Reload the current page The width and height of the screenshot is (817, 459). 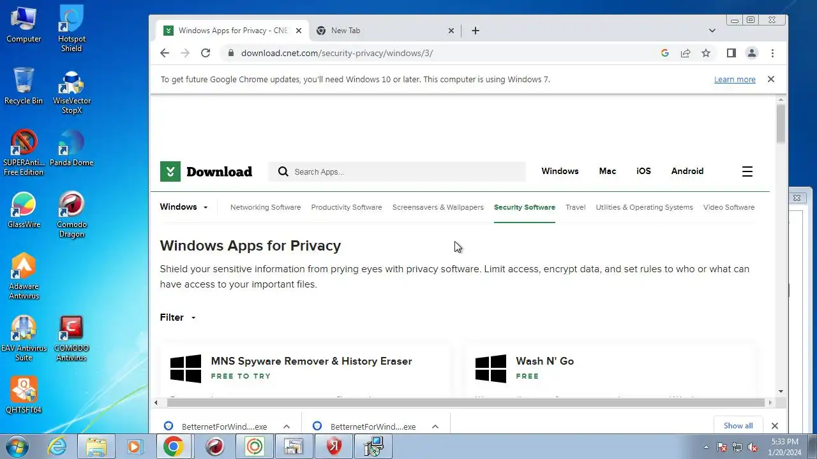click(206, 53)
